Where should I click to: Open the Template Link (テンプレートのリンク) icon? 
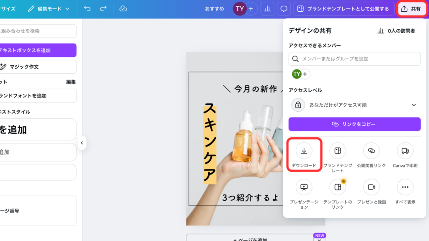click(x=338, y=187)
